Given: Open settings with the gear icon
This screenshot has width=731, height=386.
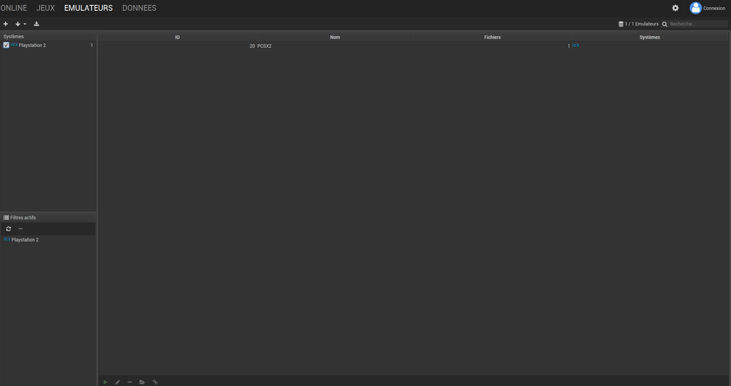Looking at the screenshot, I should point(675,8).
